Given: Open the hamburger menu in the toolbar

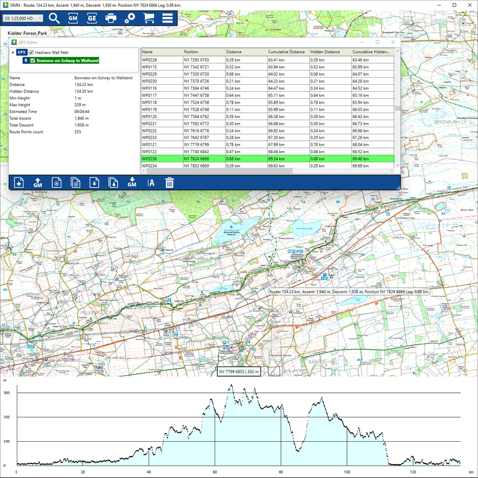Looking at the screenshot, I should (x=167, y=18).
